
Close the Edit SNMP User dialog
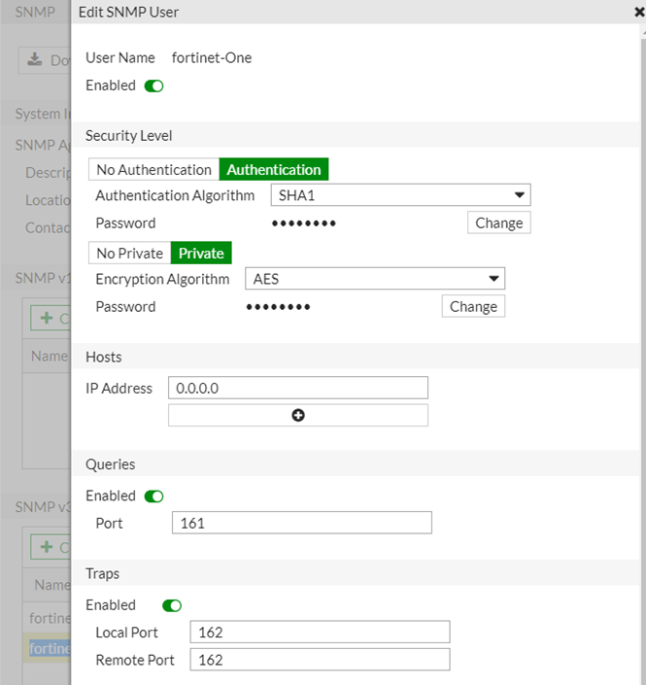click(x=639, y=13)
